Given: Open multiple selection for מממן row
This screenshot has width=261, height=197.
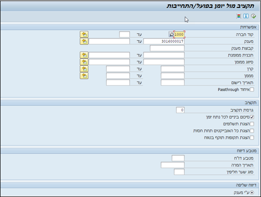Looking at the screenshot, I should [84, 76].
